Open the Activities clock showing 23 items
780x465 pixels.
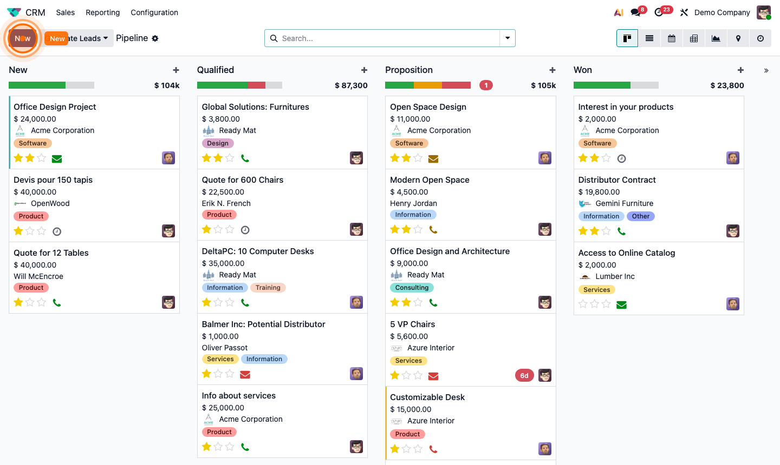659,12
